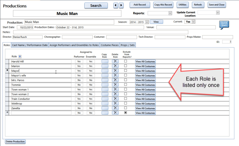Copy the Train Conductor role

pyautogui.click(x=105, y=99)
